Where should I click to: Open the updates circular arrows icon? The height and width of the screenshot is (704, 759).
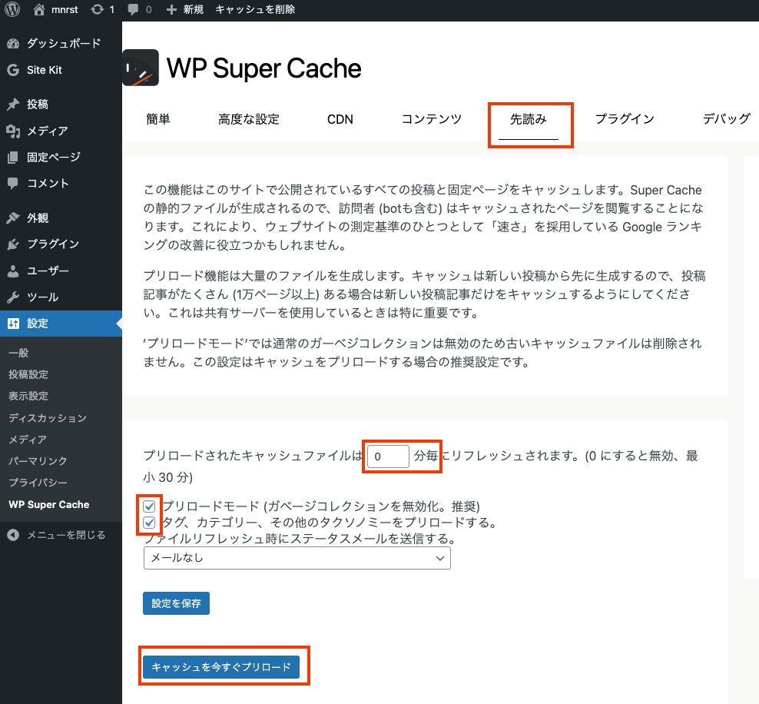point(98,10)
